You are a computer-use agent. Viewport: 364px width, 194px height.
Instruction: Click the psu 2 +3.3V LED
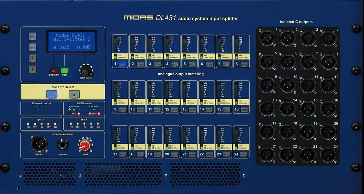[91, 124]
